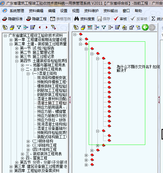Open the 编辑 menu
This screenshot has height=173, width=163.
tap(52, 11)
